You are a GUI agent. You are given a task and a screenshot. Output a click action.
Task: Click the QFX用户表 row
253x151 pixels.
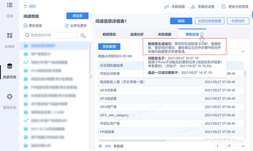(171, 107)
